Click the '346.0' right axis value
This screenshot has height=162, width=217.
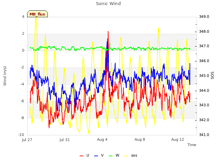204,61
